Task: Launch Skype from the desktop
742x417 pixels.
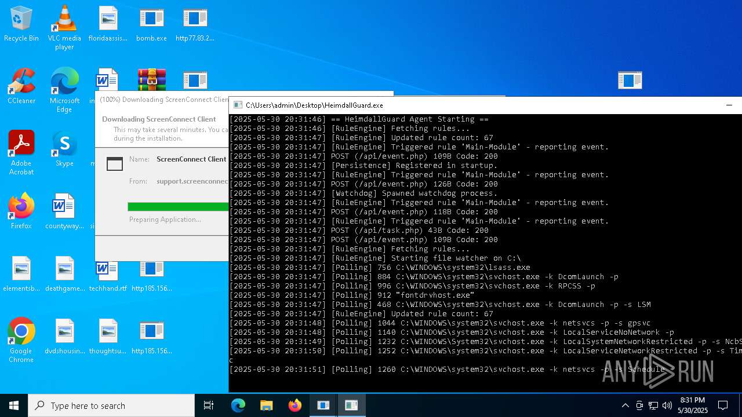Action: point(64,149)
